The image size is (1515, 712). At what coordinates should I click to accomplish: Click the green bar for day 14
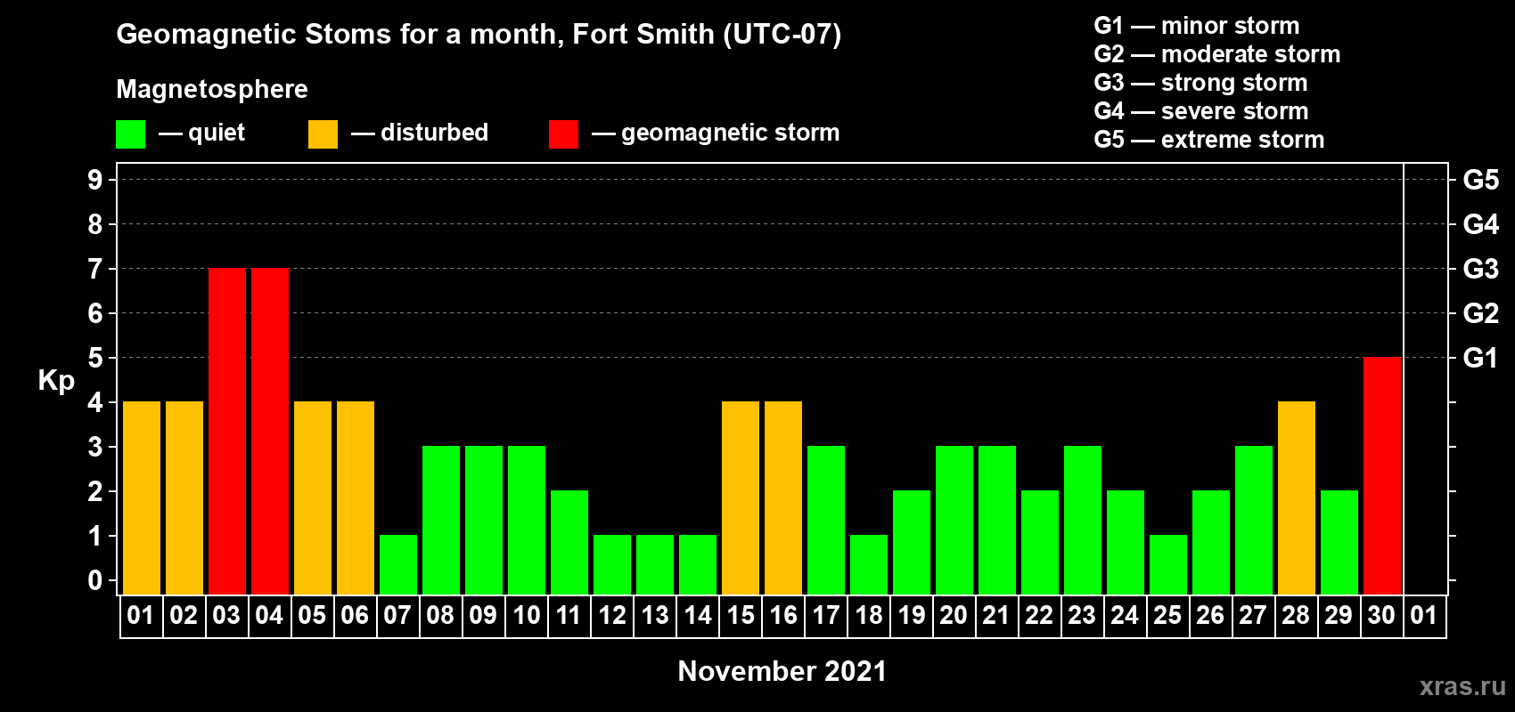pos(698,565)
